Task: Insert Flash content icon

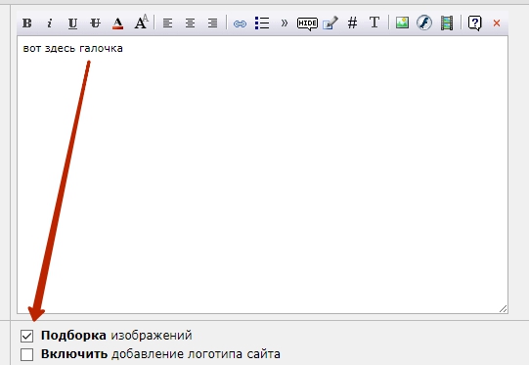Action: click(424, 23)
